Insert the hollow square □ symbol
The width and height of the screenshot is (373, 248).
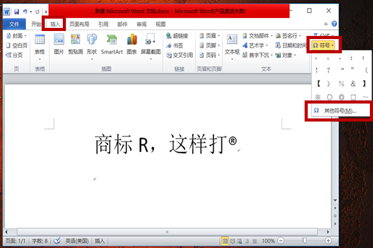pyautogui.click(x=353, y=97)
